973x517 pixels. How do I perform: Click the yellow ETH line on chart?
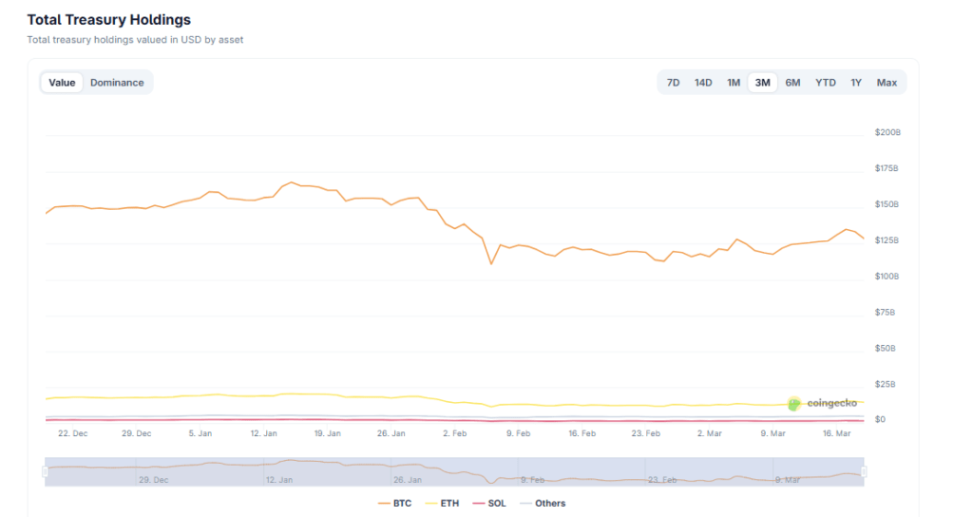[x=285, y=393]
